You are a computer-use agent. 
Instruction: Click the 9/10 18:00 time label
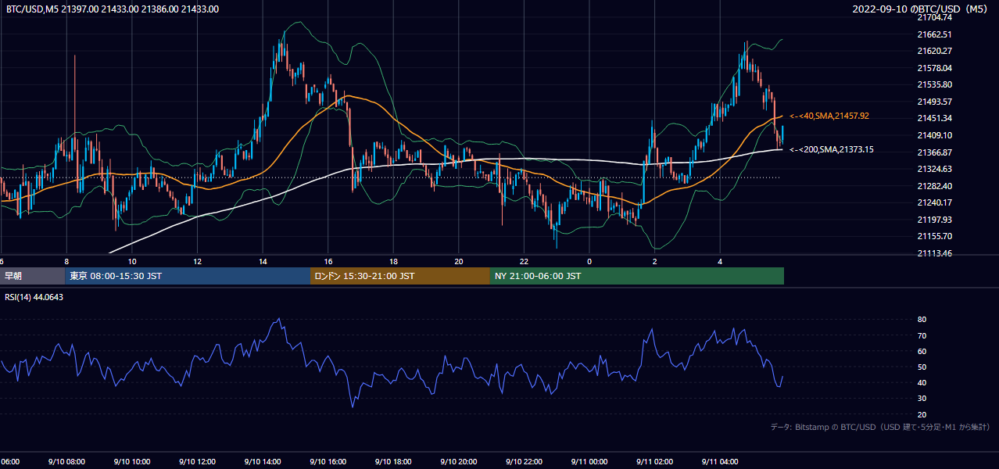(x=393, y=462)
